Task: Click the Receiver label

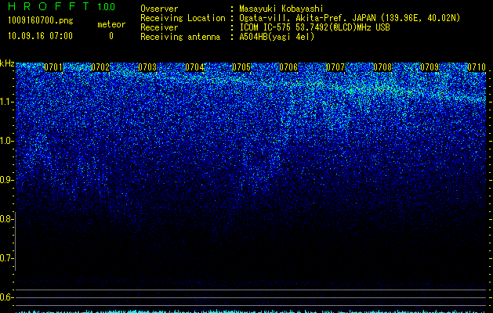Action: tap(159, 27)
